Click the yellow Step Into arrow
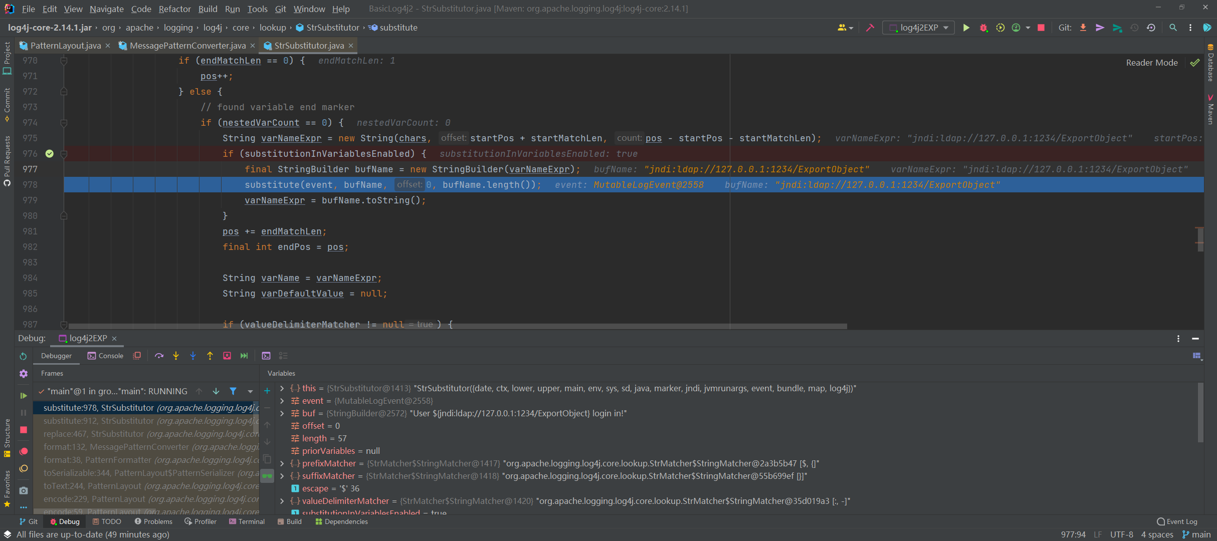The width and height of the screenshot is (1217, 541). (176, 356)
